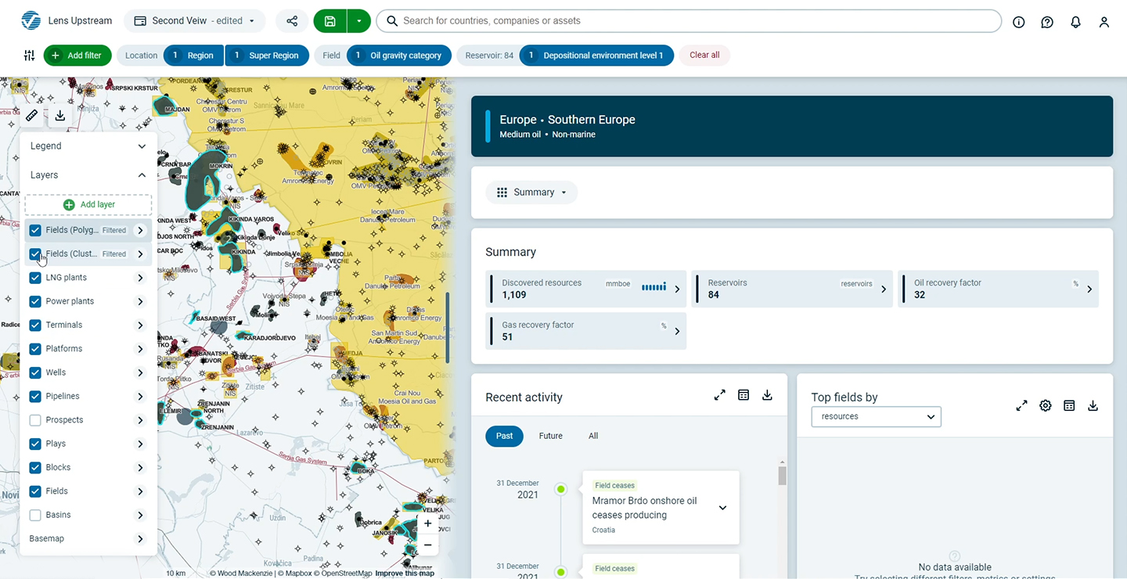The width and height of the screenshot is (1127, 579).
Task: Open the save options dropdown arrow
Action: (358, 21)
